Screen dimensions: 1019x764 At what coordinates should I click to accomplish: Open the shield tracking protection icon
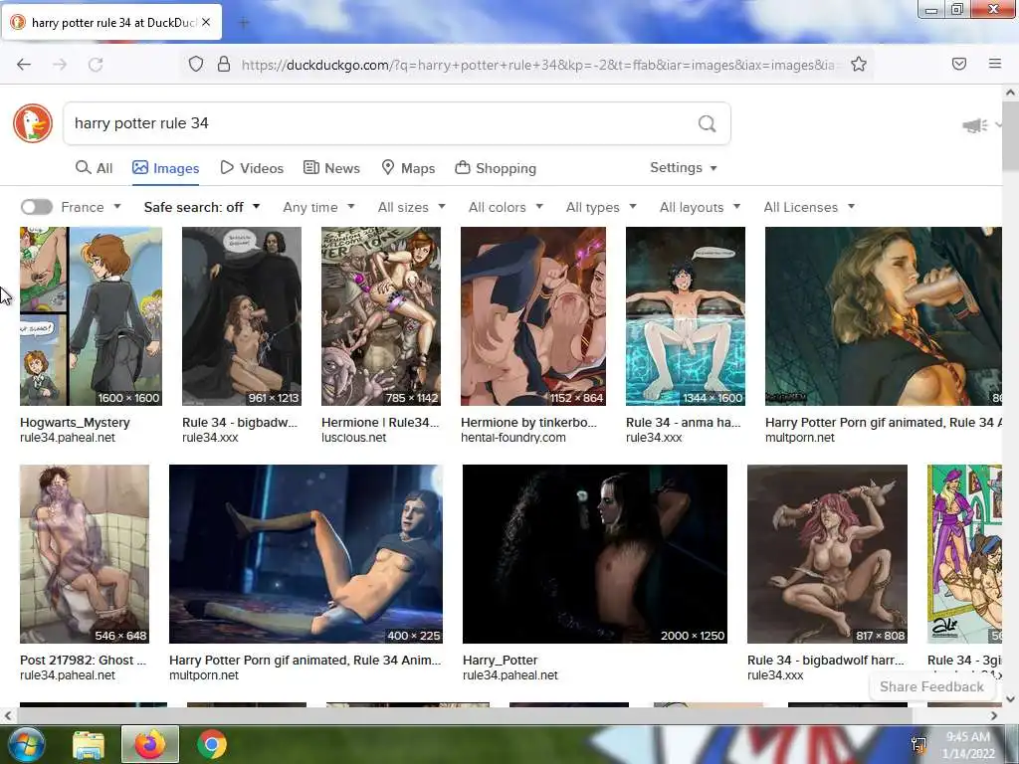click(196, 64)
